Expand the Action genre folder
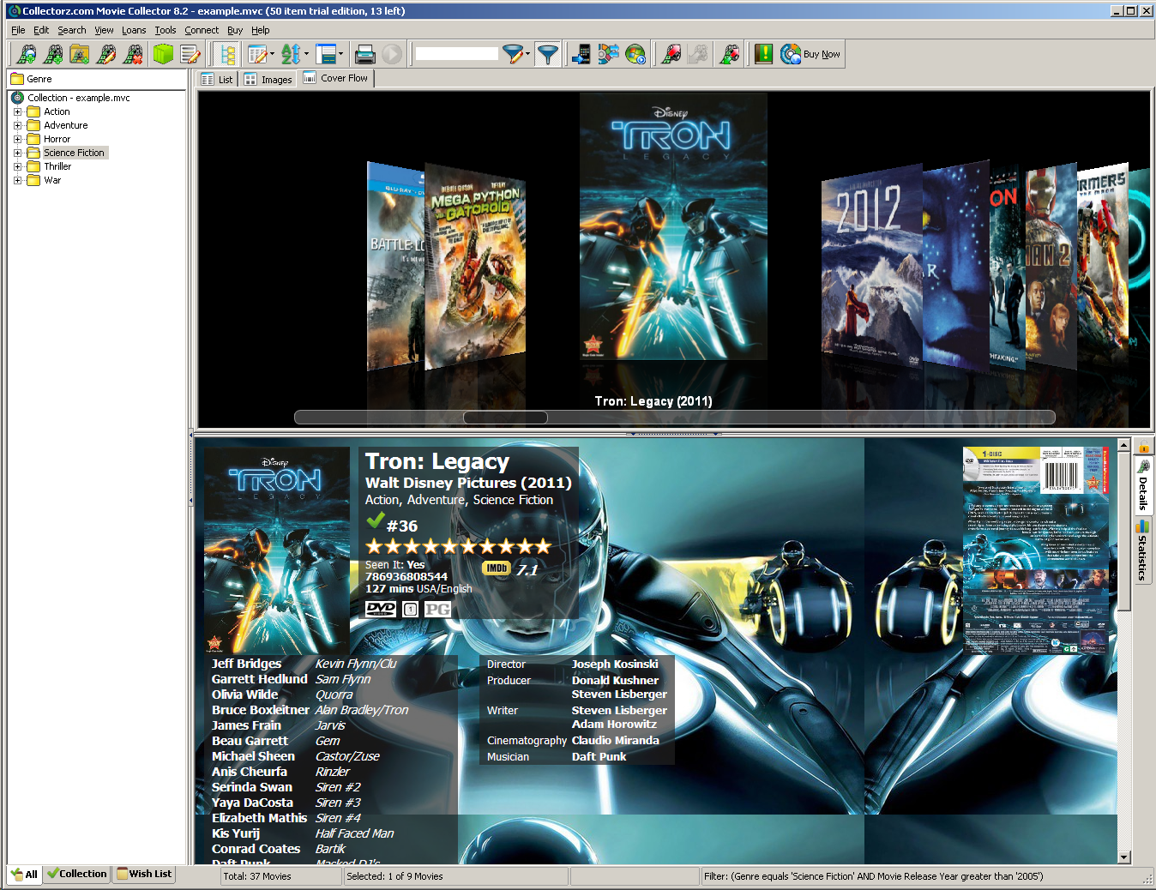The image size is (1156, 890). [17, 111]
